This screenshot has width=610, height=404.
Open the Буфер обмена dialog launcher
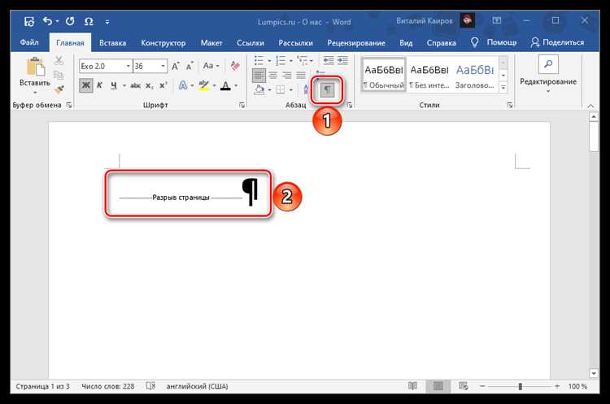69,105
